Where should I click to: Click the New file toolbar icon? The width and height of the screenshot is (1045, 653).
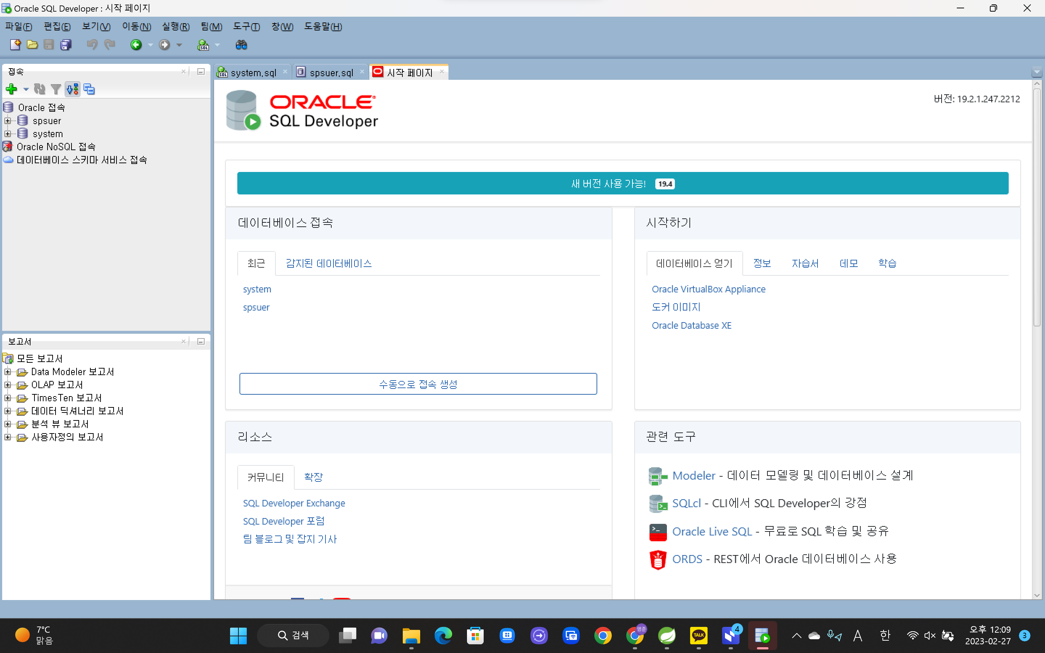pyautogui.click(x=15, y=45)
